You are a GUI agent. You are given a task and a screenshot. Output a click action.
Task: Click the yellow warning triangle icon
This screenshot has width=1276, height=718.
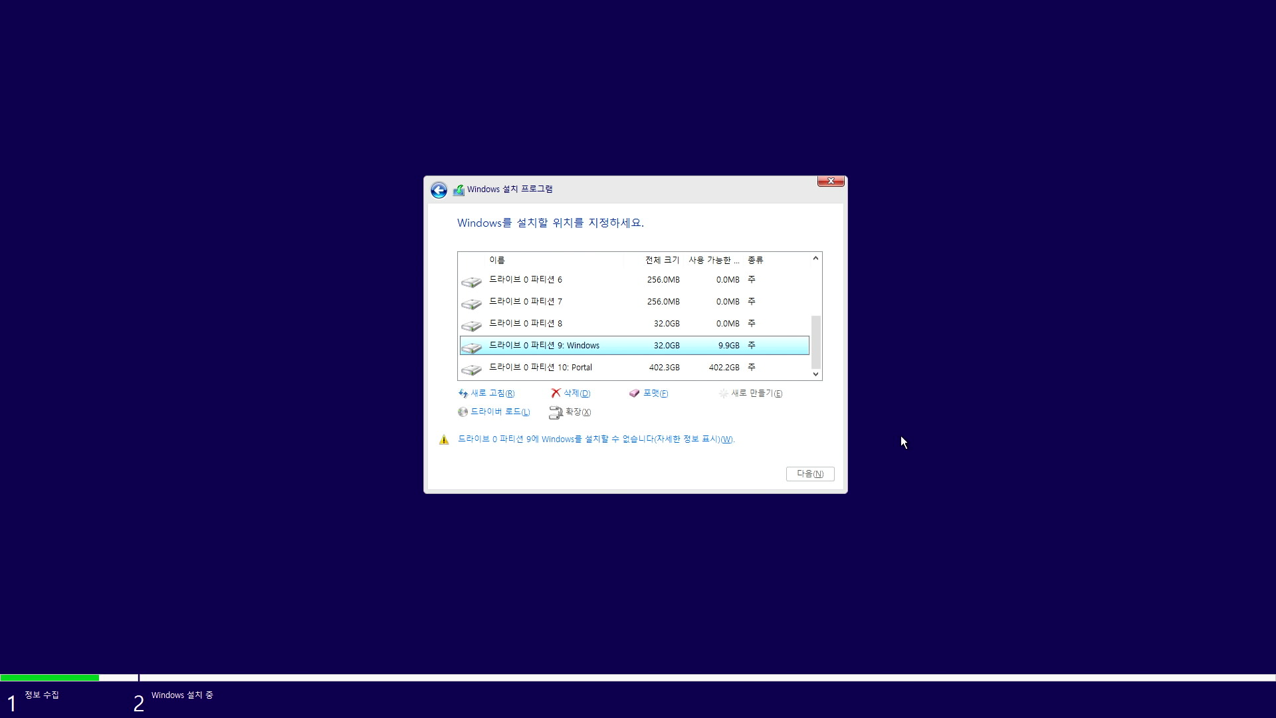[x=444, y=439]
